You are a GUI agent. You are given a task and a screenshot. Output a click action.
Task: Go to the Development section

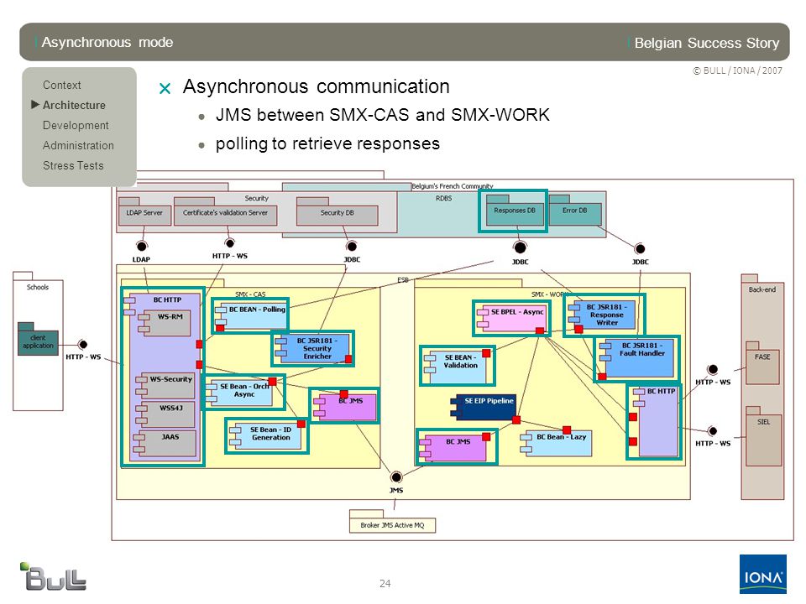tap(76, 125)
